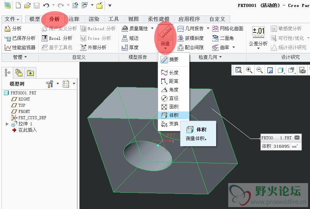Open the quick access toolbar customize arrow
The width and height of the screenshot is (310, 209).
click(x=110, y=5)
